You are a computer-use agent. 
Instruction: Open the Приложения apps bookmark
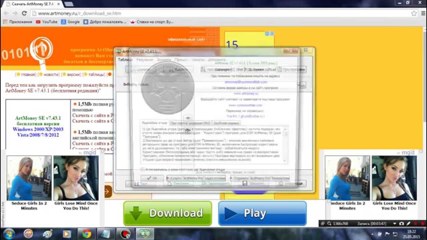[17, 22]
